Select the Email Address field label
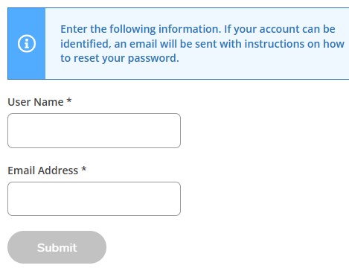349x277 pixels. pyautogui.click(x=47, y=171)
